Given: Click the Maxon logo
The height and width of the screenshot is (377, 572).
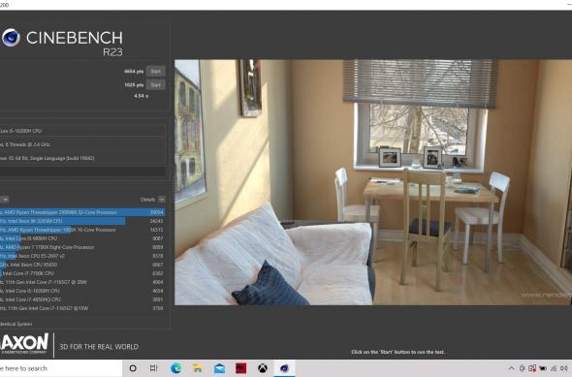Looking at the screenshot, I should point(24,343).
